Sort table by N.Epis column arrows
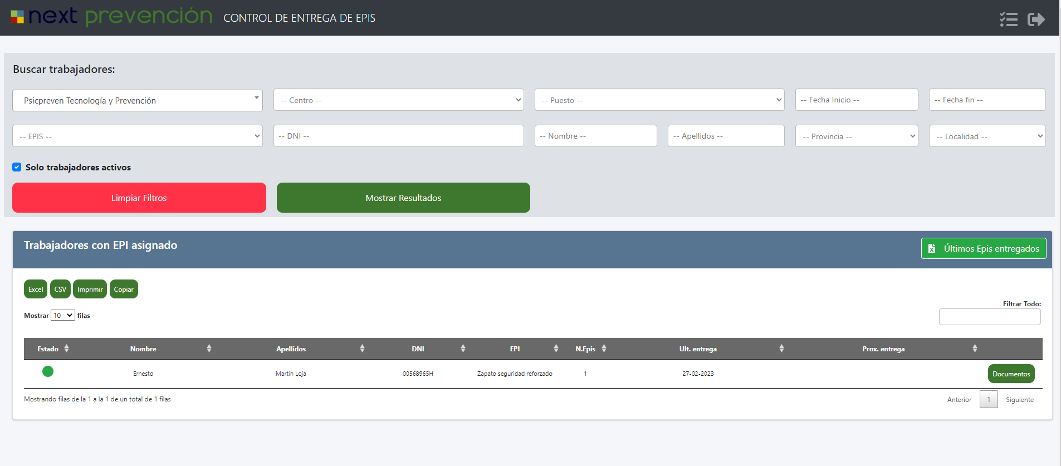Screen dimensions: 1061x466 click(604, 349)
